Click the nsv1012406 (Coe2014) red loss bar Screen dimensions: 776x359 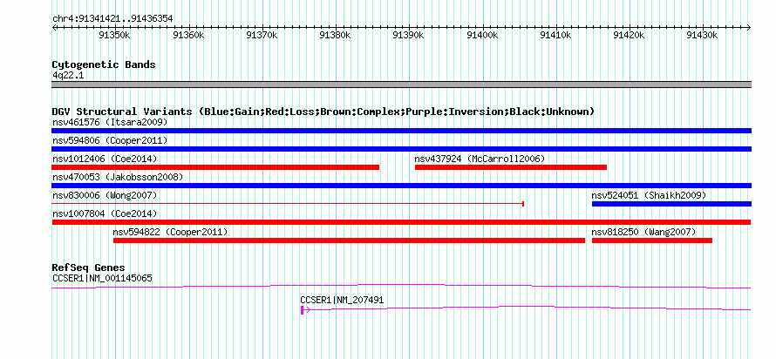215,167
